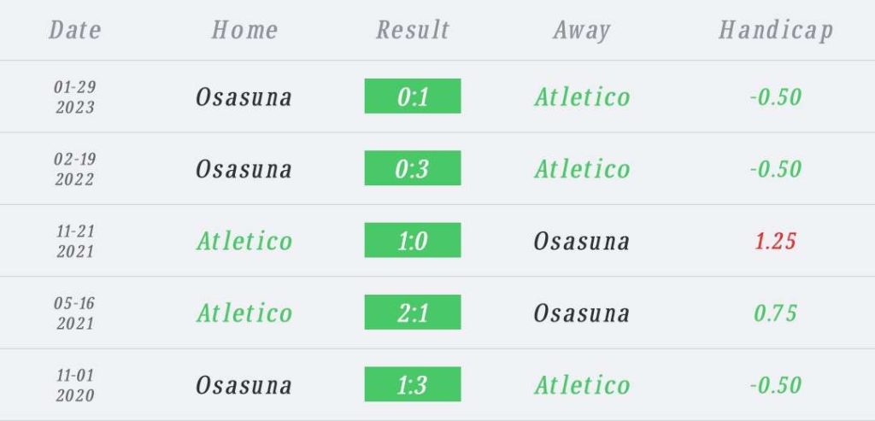Open the 1:0 result score badge
This screenshot has width=875, height=421.
point(413,240)
